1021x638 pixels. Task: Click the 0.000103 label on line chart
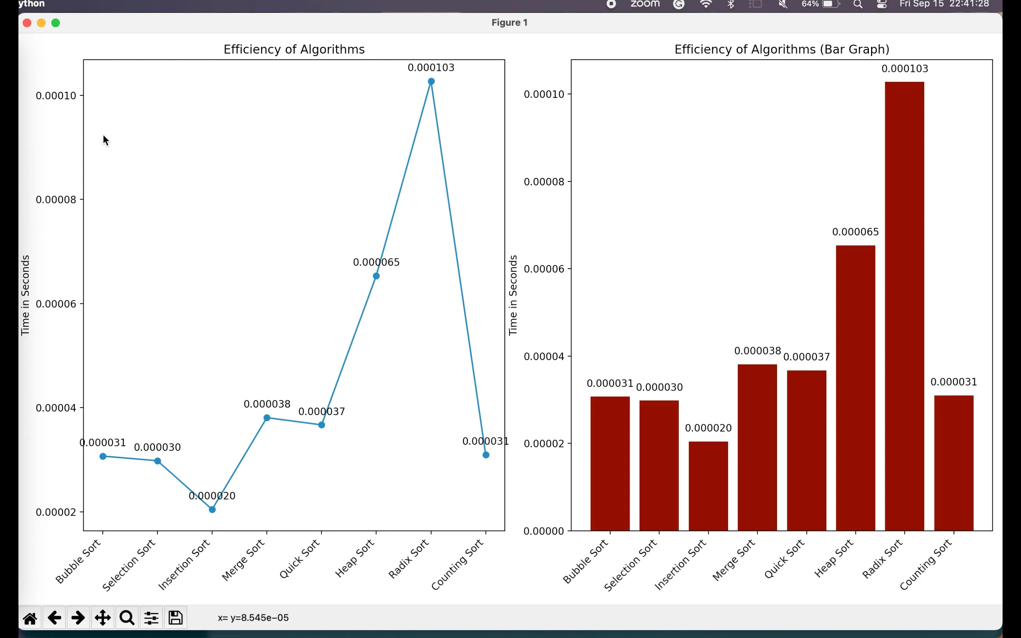(x=431, y=67)
